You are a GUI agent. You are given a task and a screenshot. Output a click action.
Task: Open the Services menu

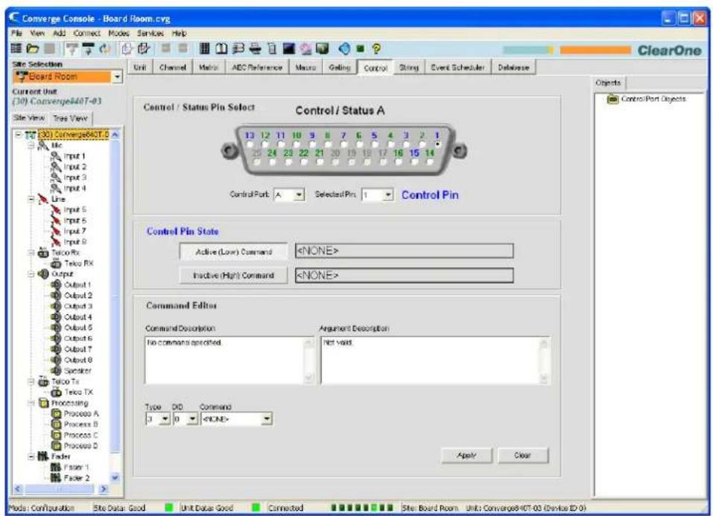150,34
